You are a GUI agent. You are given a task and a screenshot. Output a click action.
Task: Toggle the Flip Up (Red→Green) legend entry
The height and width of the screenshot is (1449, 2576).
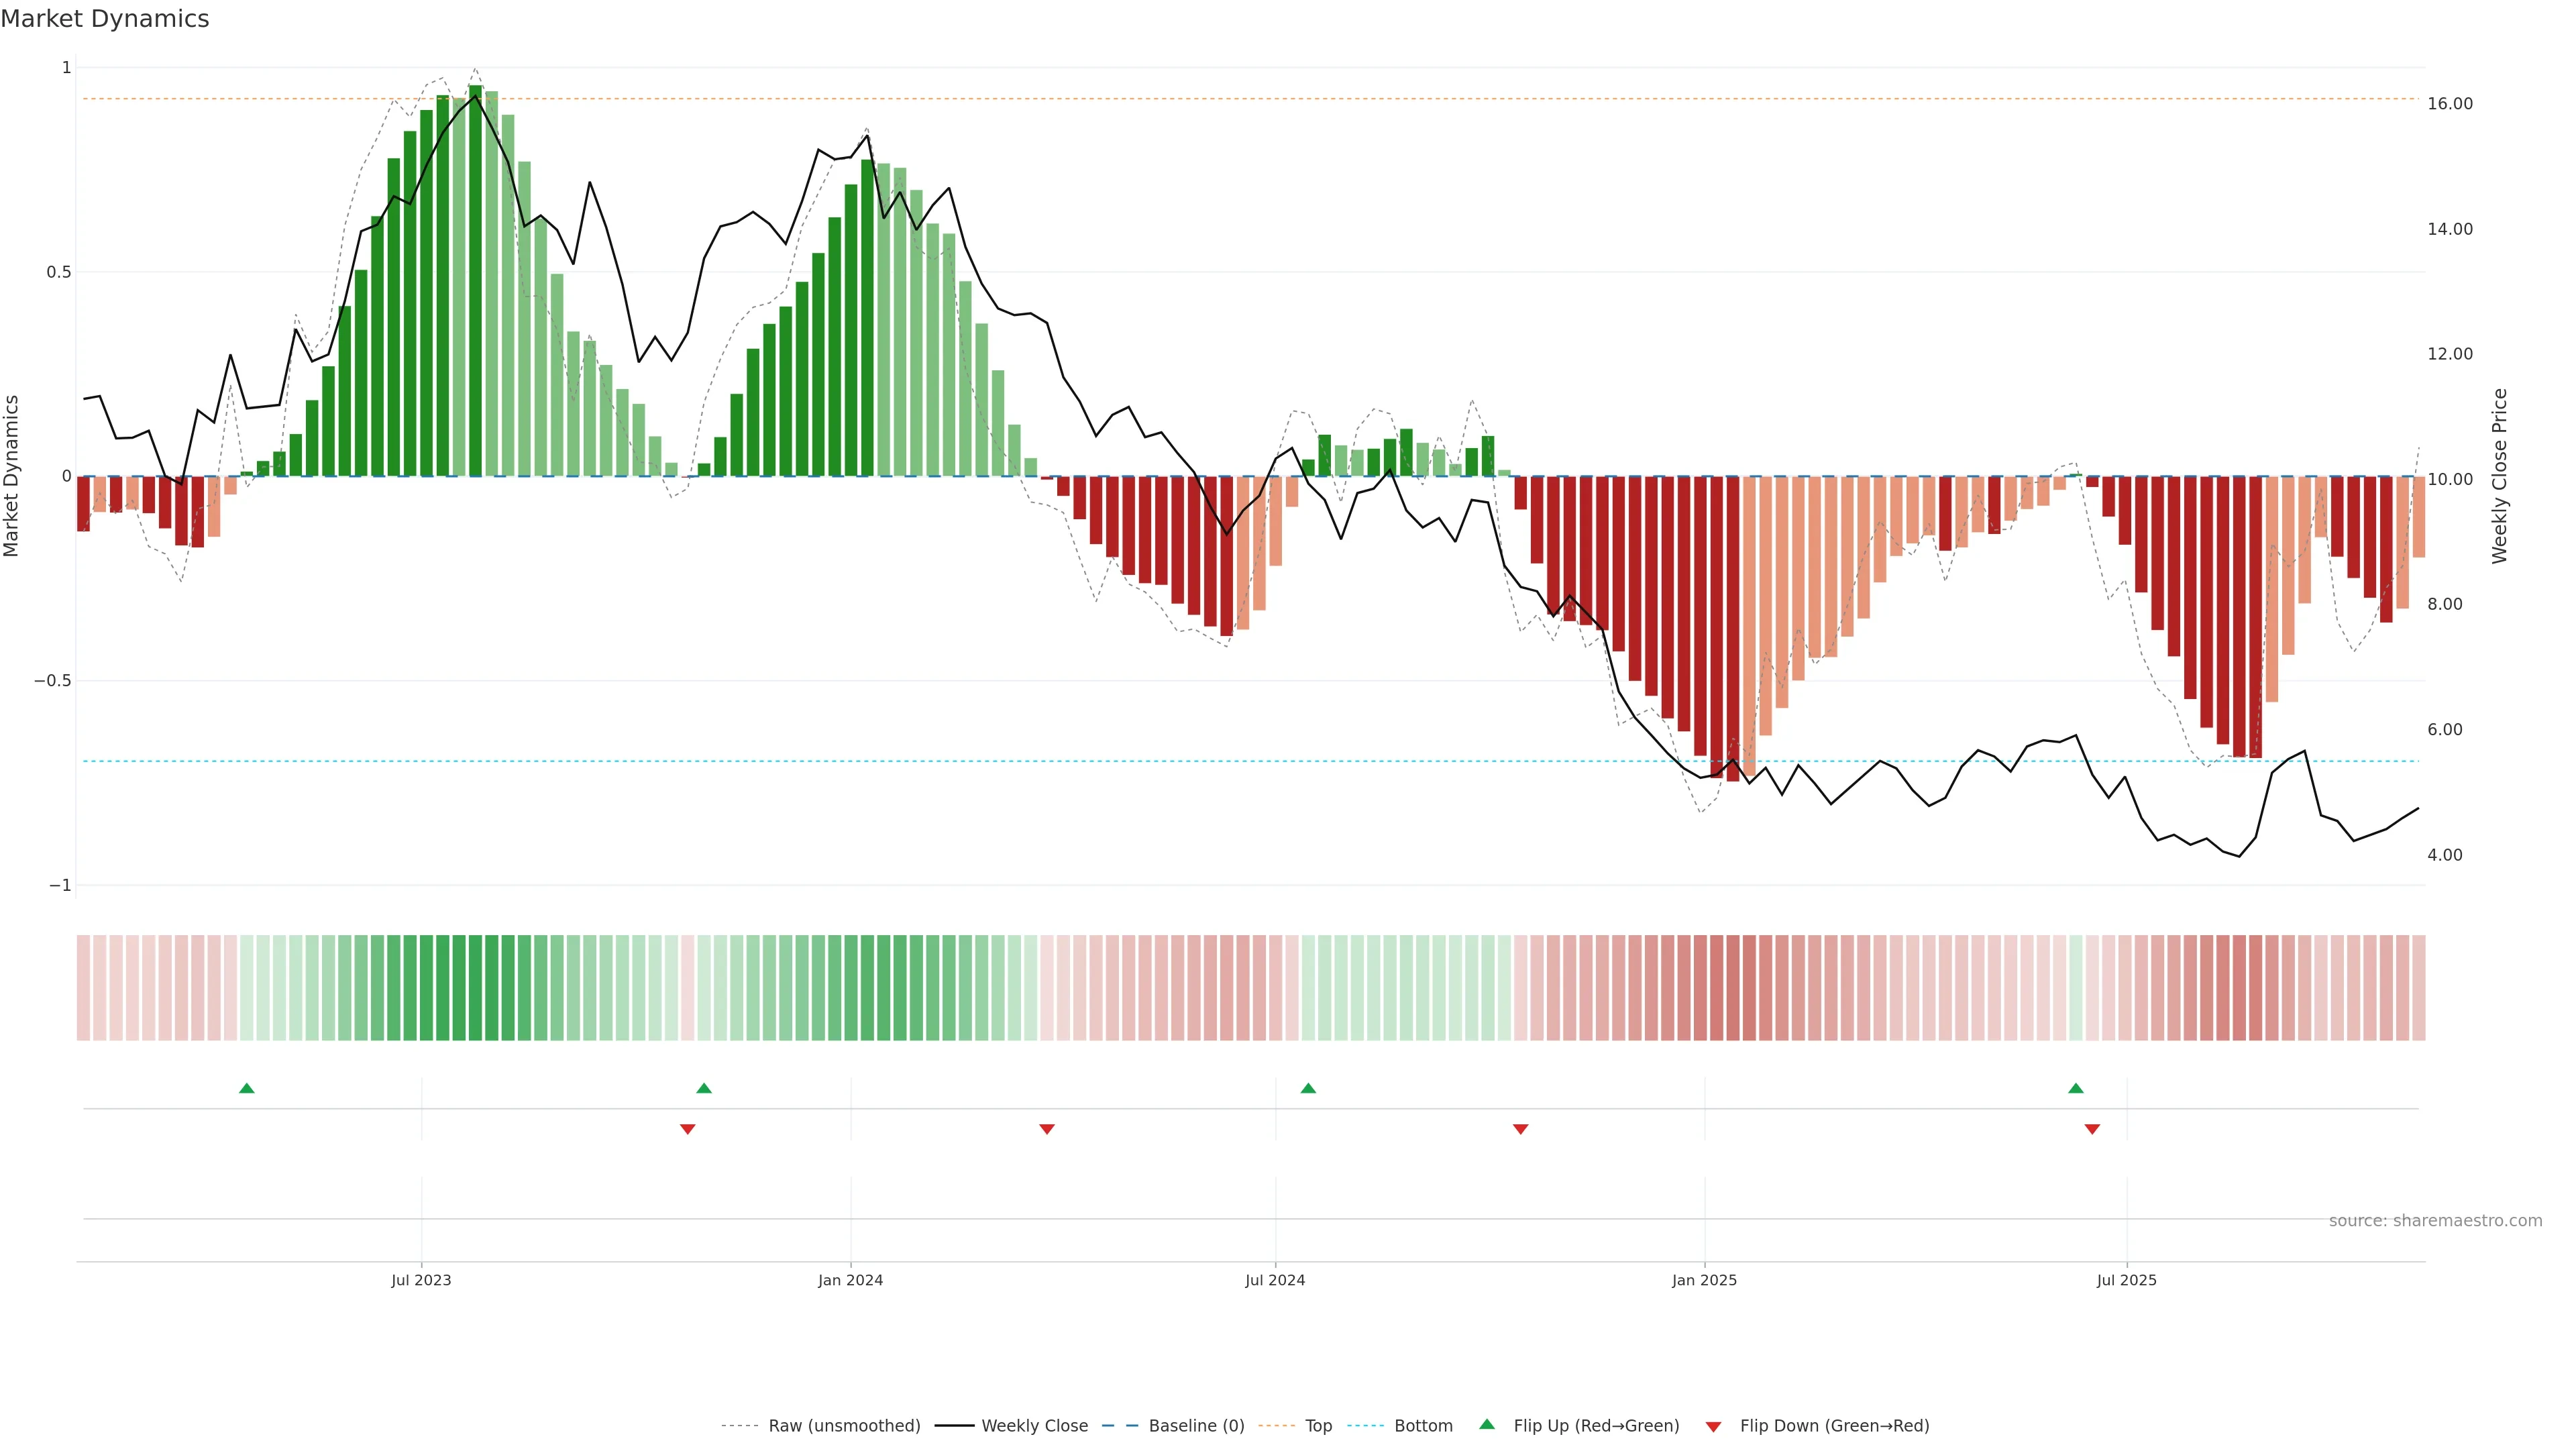1596,1426
